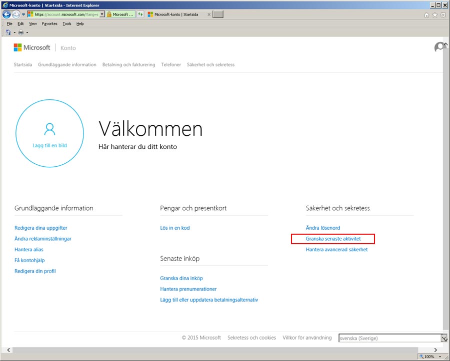Go to the Telefoner navigation tab
This screenshot has height=361, width=450.
[171, 65]
